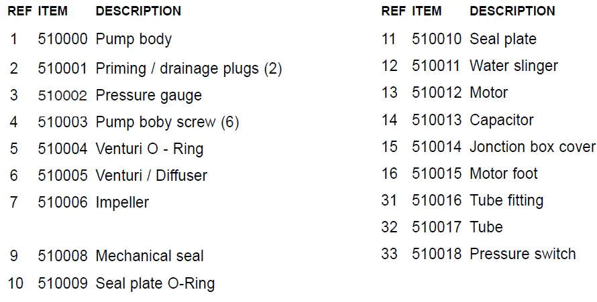Select the Venturi / Diffuser description

click(151, 175)
